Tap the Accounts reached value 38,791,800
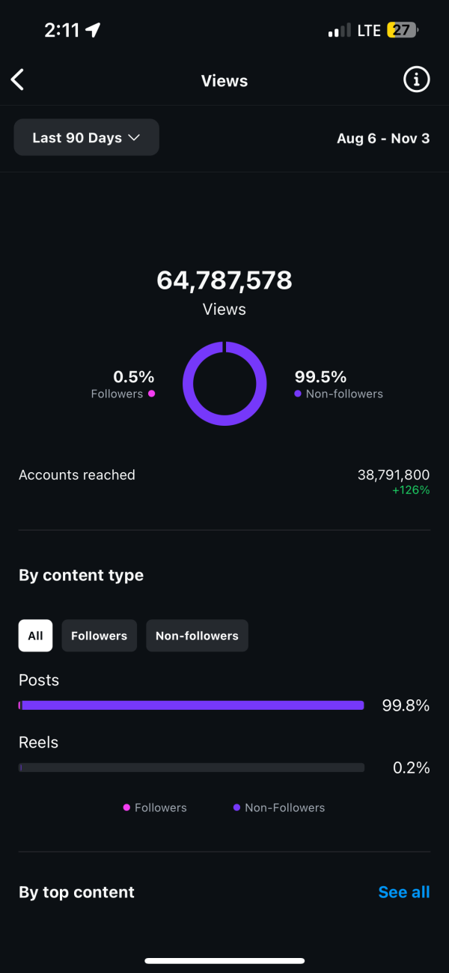This screenshot has width=449, height=973. [394, 475]
